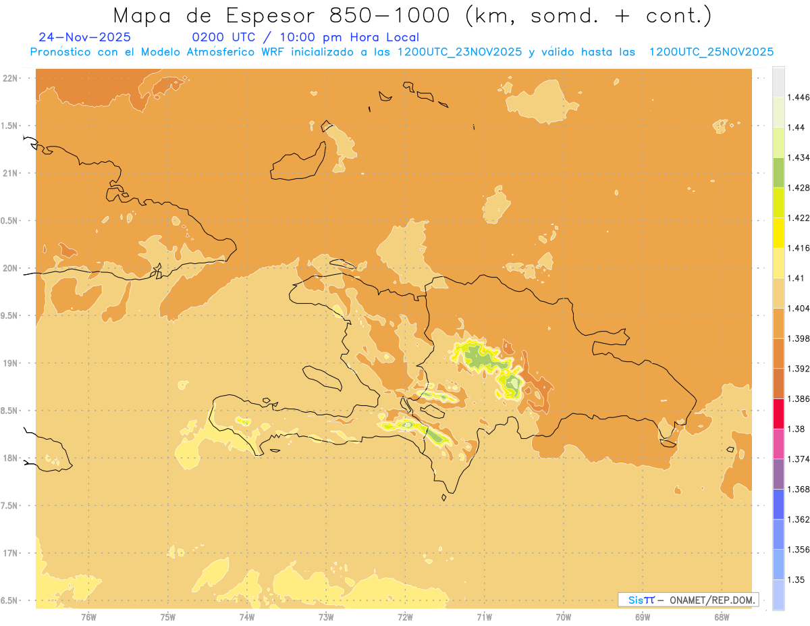Image resolution: width=810 pixels, height=626 pixels.
Task: Click the '68W' longitude label
Action: coord(722,617)
